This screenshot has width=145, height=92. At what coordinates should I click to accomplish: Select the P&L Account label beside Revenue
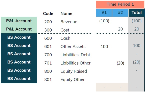[19, 21]
